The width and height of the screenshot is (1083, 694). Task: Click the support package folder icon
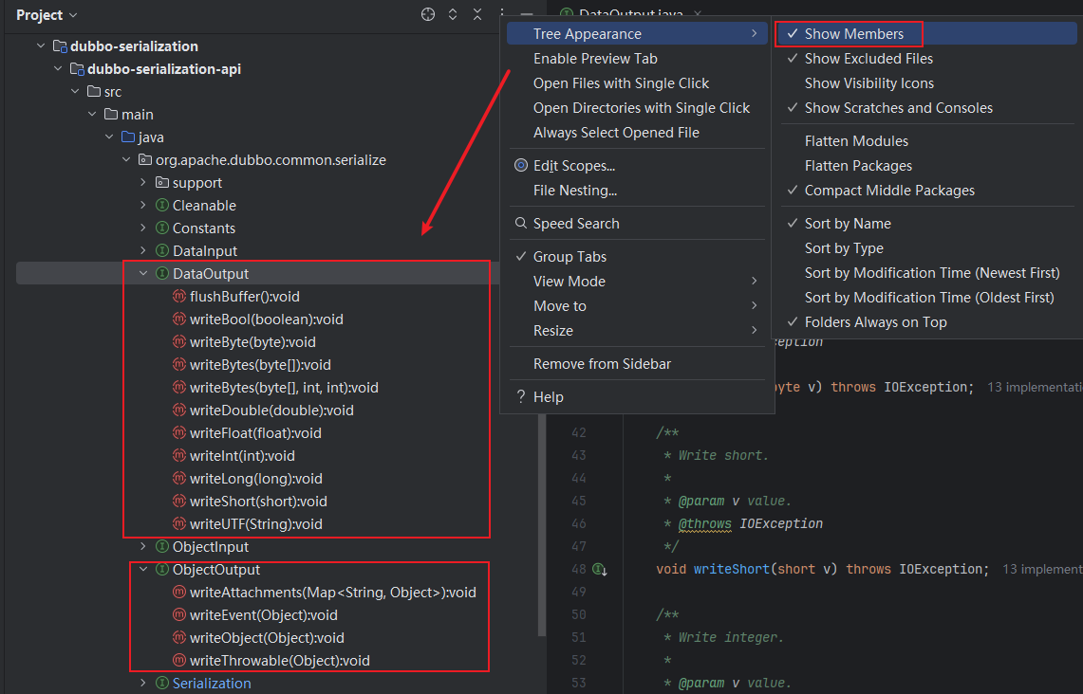pos(162,183)
